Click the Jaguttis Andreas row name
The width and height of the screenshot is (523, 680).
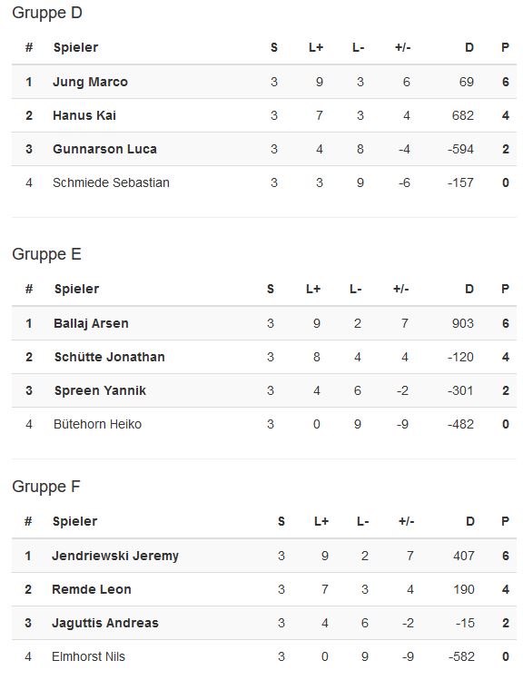(x=105, y=623)
